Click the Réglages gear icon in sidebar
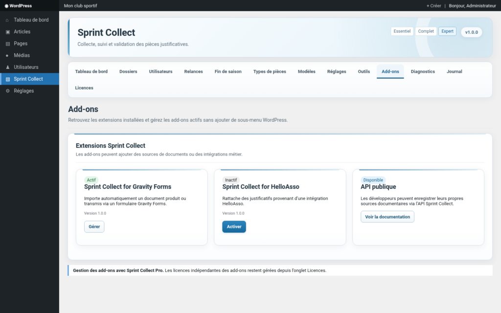The image size is (501, 313). [8, 91]
